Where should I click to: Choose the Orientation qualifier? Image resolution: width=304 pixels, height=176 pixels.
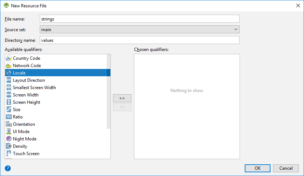(24, 124)
